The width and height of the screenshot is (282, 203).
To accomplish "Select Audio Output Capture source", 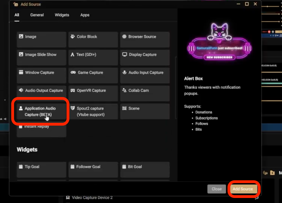I will [x=41, y=91].
